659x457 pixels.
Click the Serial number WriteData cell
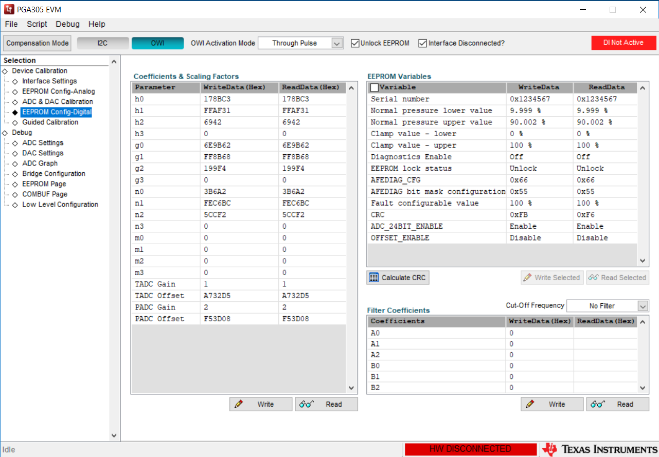(x=540, y=99)
